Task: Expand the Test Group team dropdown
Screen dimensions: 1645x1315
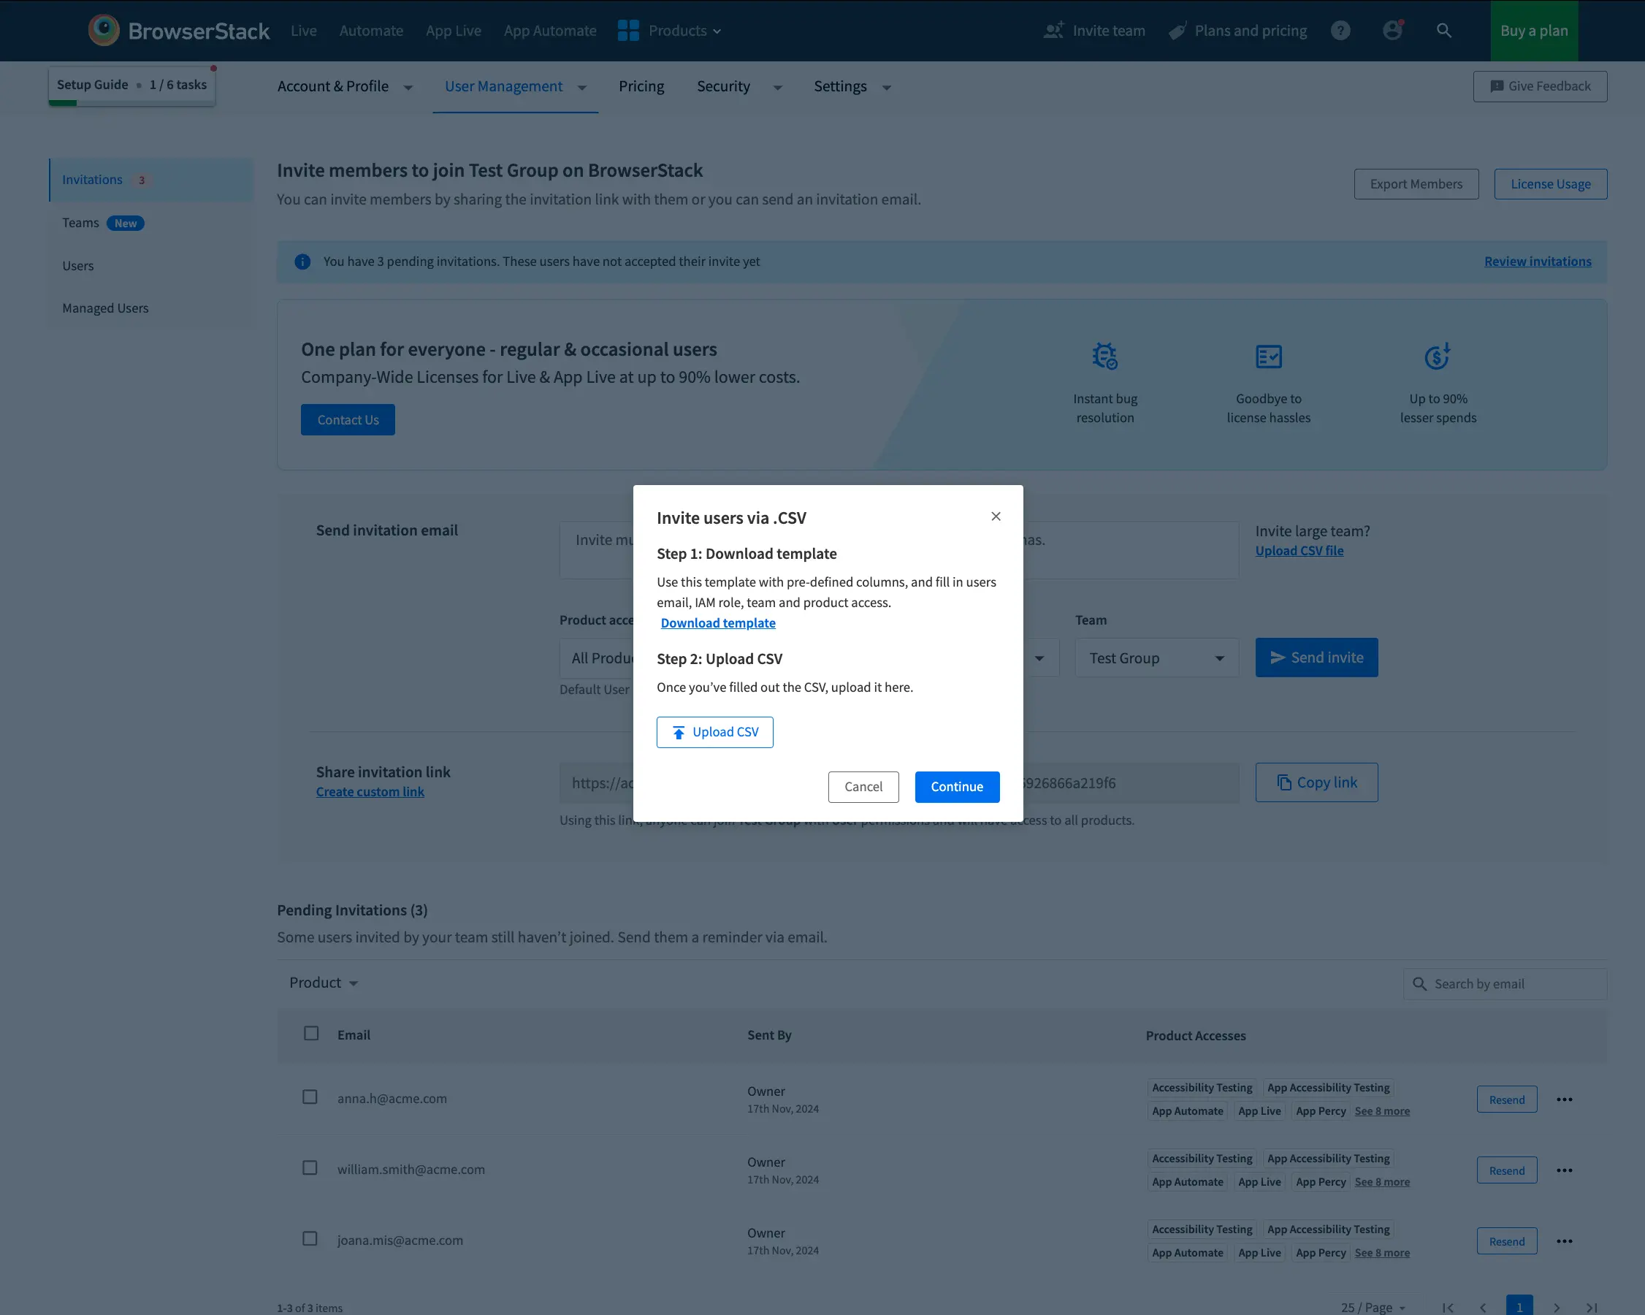Action: pos(1157,658)
